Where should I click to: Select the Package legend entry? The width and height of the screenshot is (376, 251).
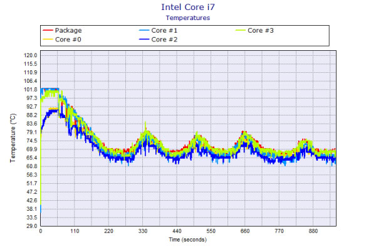(x=62, y=30)
